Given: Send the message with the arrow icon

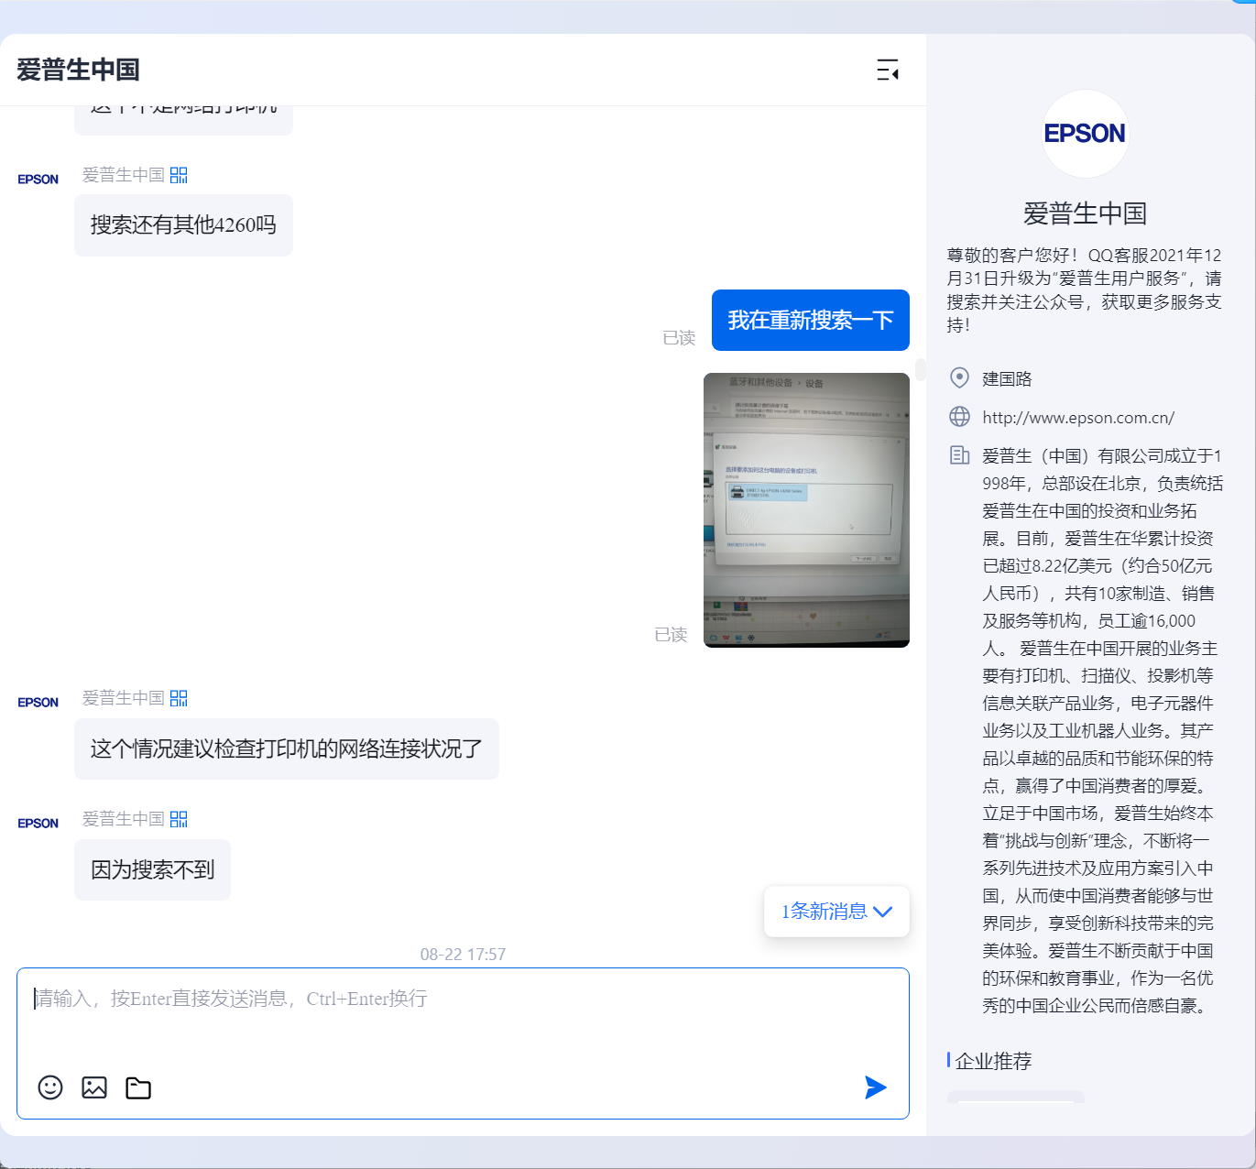Looking at the screenshot, I should pyautogui.click(x=876, y=1087).
